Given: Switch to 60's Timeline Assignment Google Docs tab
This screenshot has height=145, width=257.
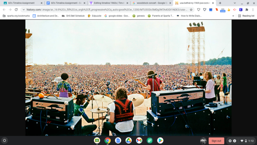Looking at the screenshot, I should point(65,3).
